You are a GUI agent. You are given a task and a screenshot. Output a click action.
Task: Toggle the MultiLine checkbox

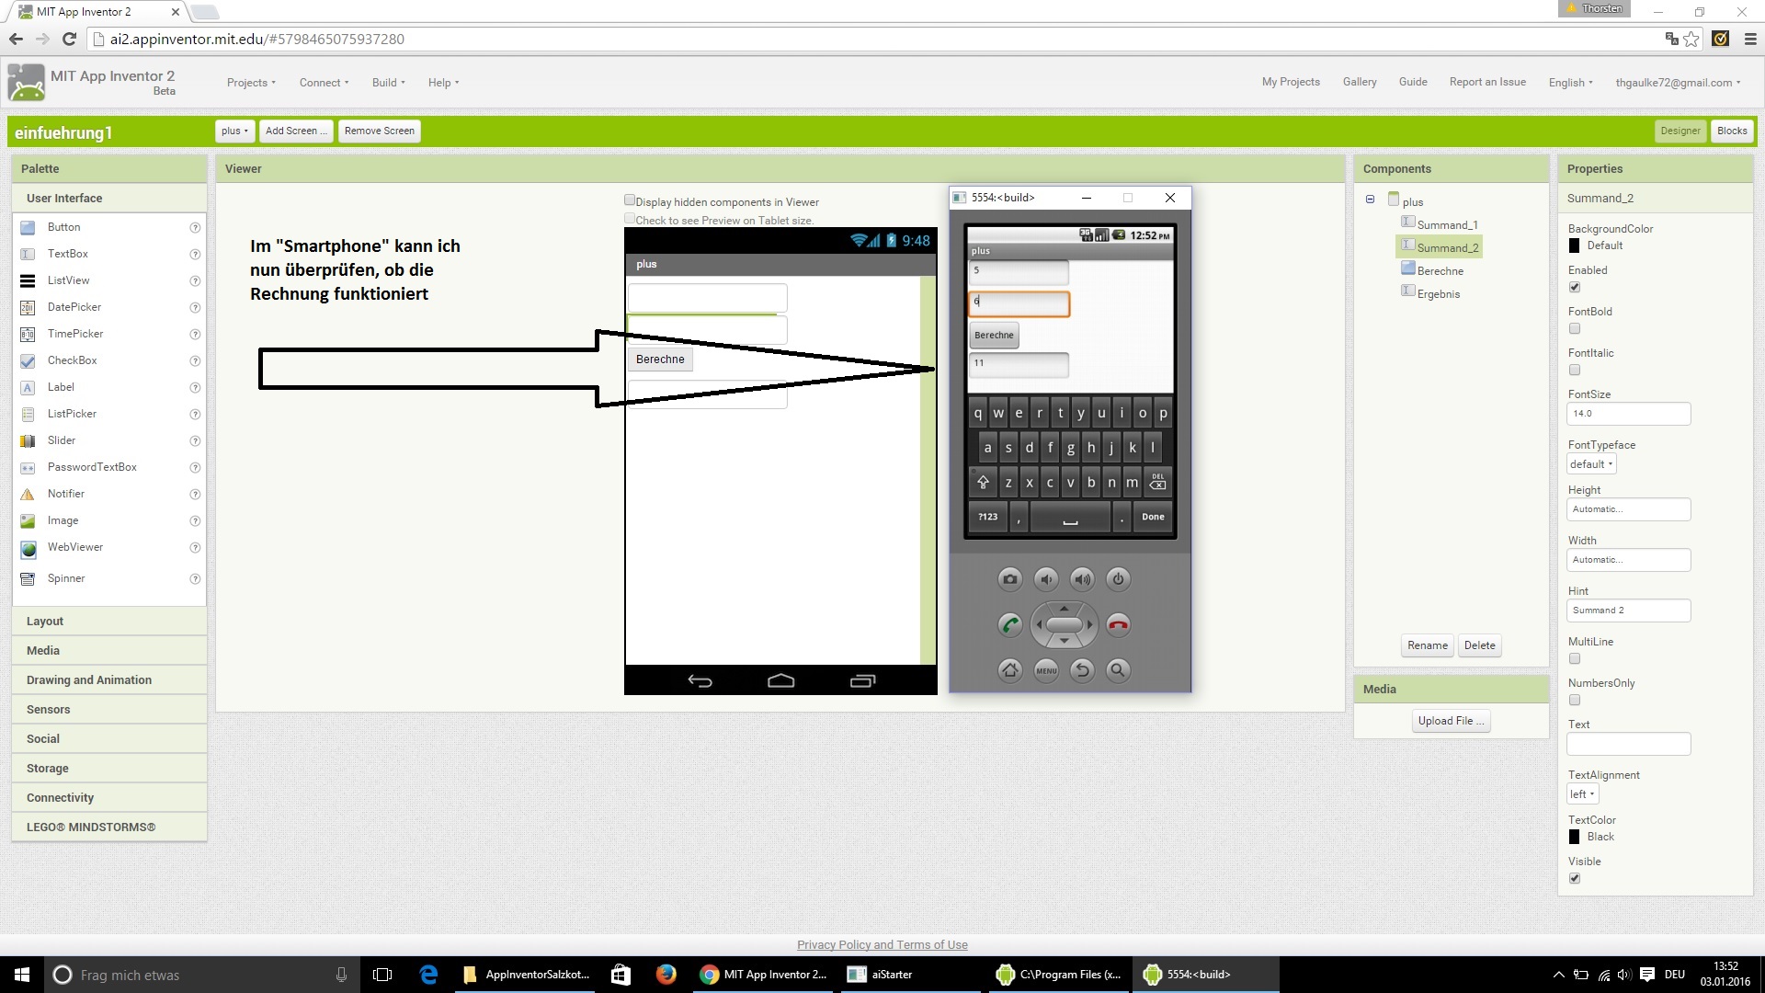pos(1575,658)
